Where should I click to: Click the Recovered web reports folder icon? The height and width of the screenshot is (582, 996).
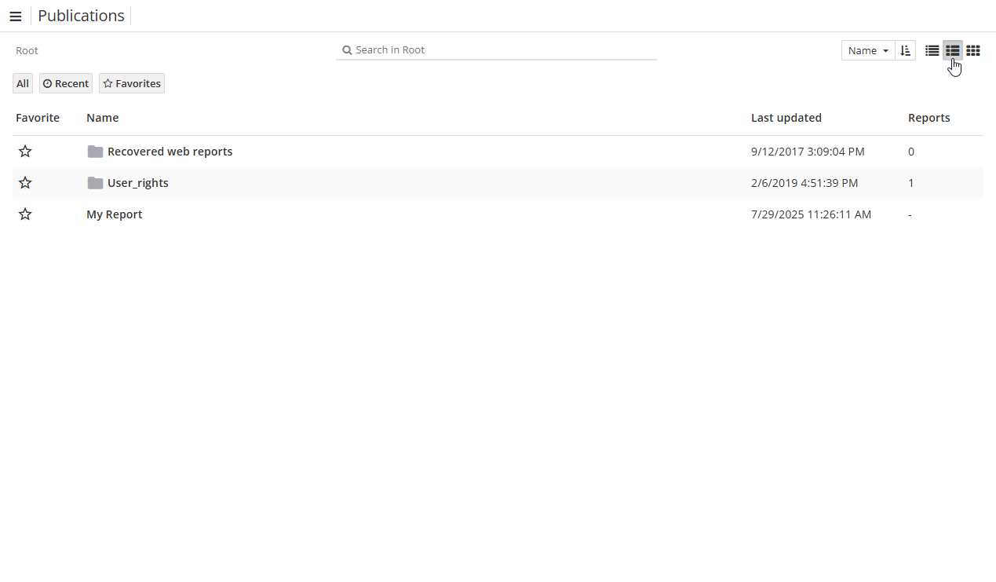95,152
